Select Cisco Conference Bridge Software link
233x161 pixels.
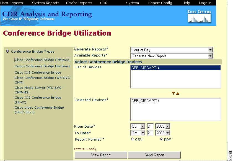(x=42, y=60)
